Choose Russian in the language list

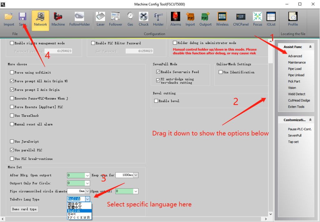tap(80, 218)
